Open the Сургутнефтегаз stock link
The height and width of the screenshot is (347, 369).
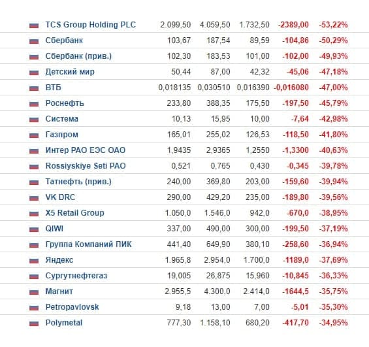[x=76, y=276]
